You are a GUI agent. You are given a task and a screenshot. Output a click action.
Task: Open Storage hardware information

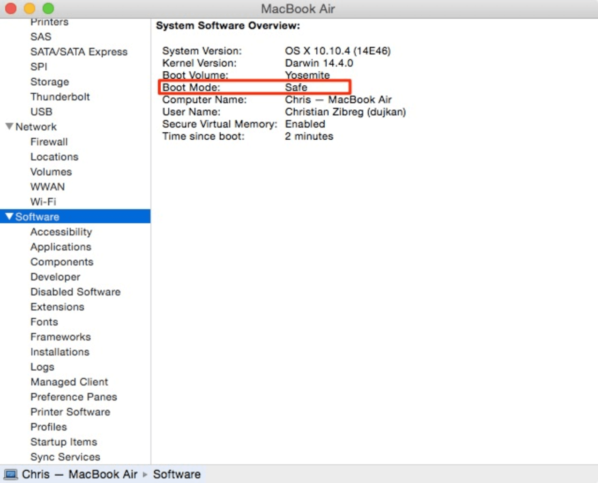[50, 82]
